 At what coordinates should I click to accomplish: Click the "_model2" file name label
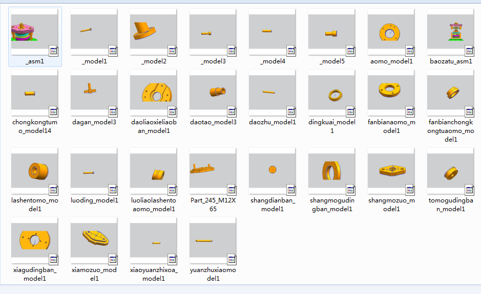154,61
